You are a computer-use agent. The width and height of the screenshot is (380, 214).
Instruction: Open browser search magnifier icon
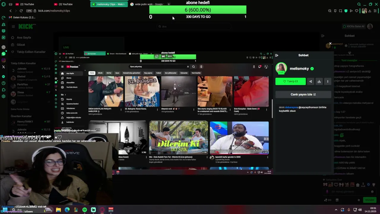[x=359, y=4]
